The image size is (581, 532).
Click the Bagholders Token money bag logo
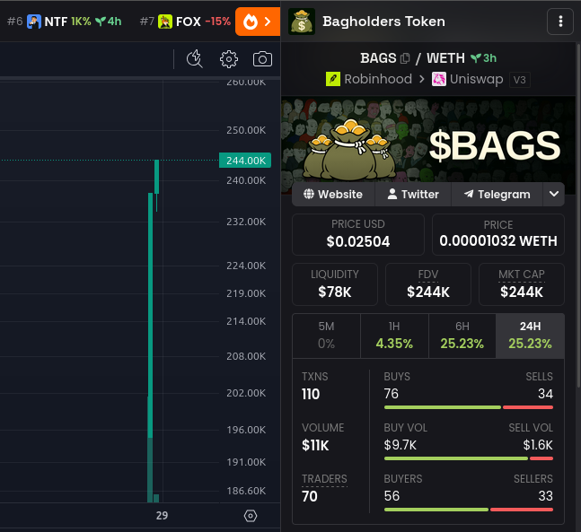point(302,22)
